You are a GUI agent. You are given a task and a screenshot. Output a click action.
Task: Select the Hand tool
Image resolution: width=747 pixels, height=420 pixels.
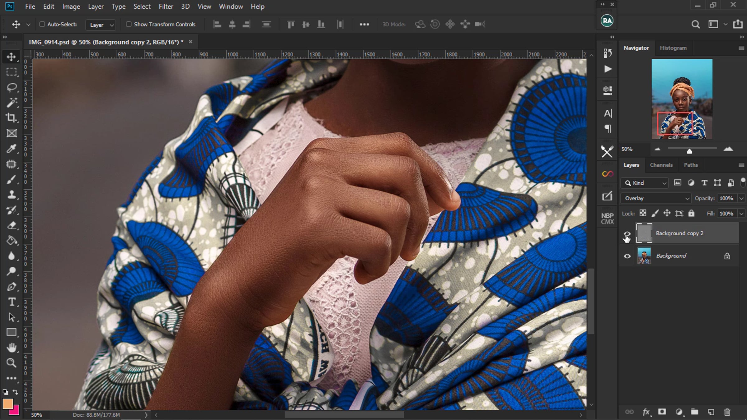coord(12,348)
